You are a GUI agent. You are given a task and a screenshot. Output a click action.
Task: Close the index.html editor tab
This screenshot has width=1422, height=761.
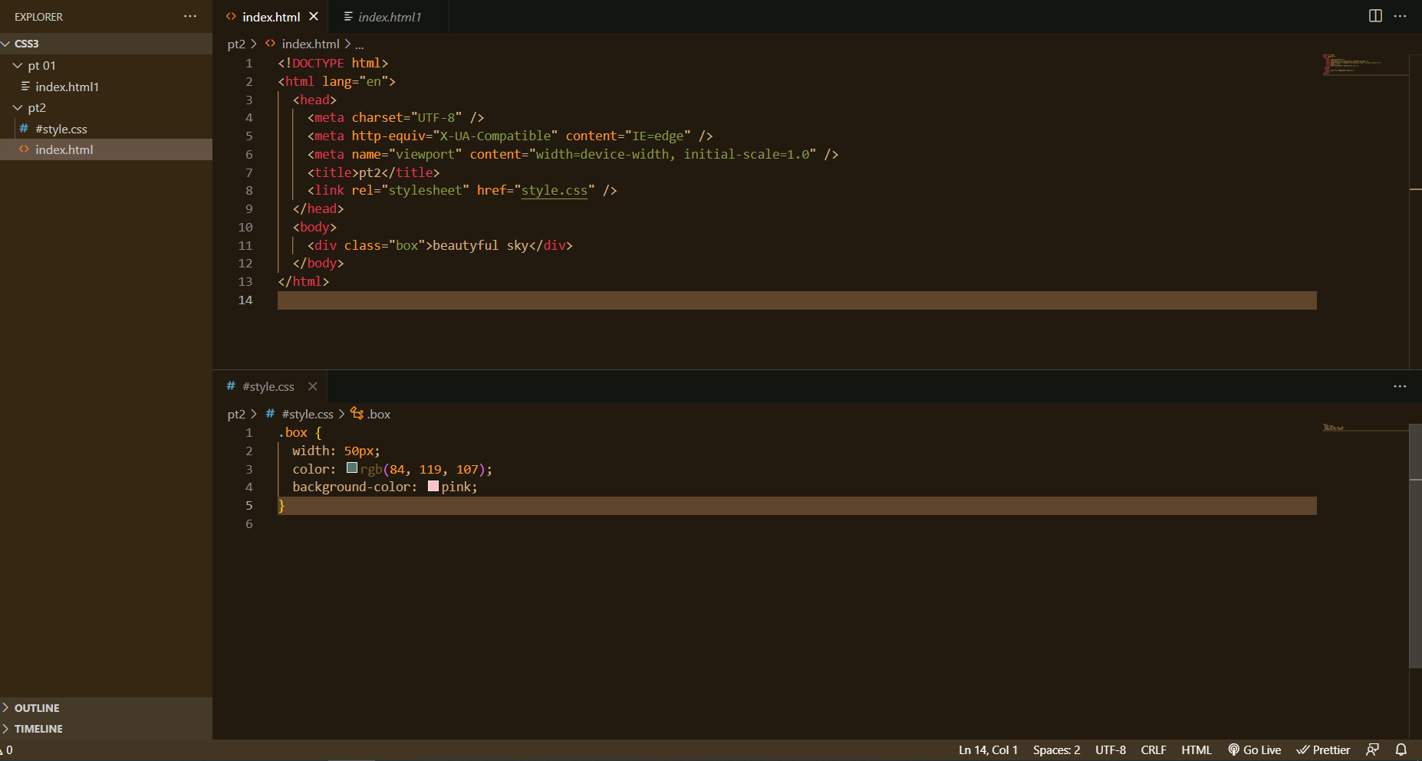pos(314,16)
